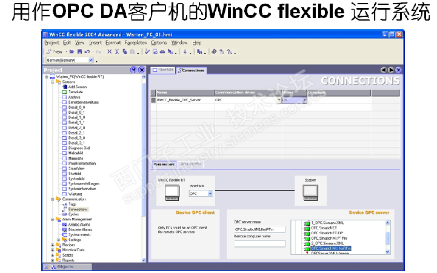This screenshot has width=437, height=273.
Task: Click the Undo arrow icon
Action: 87,52
